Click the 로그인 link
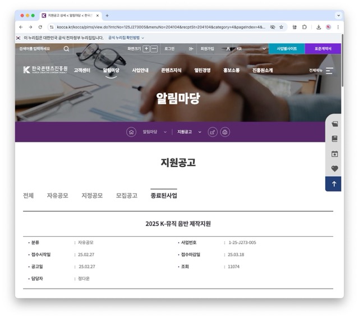Viewport: 359px width, 318px height. pos(169,49)
